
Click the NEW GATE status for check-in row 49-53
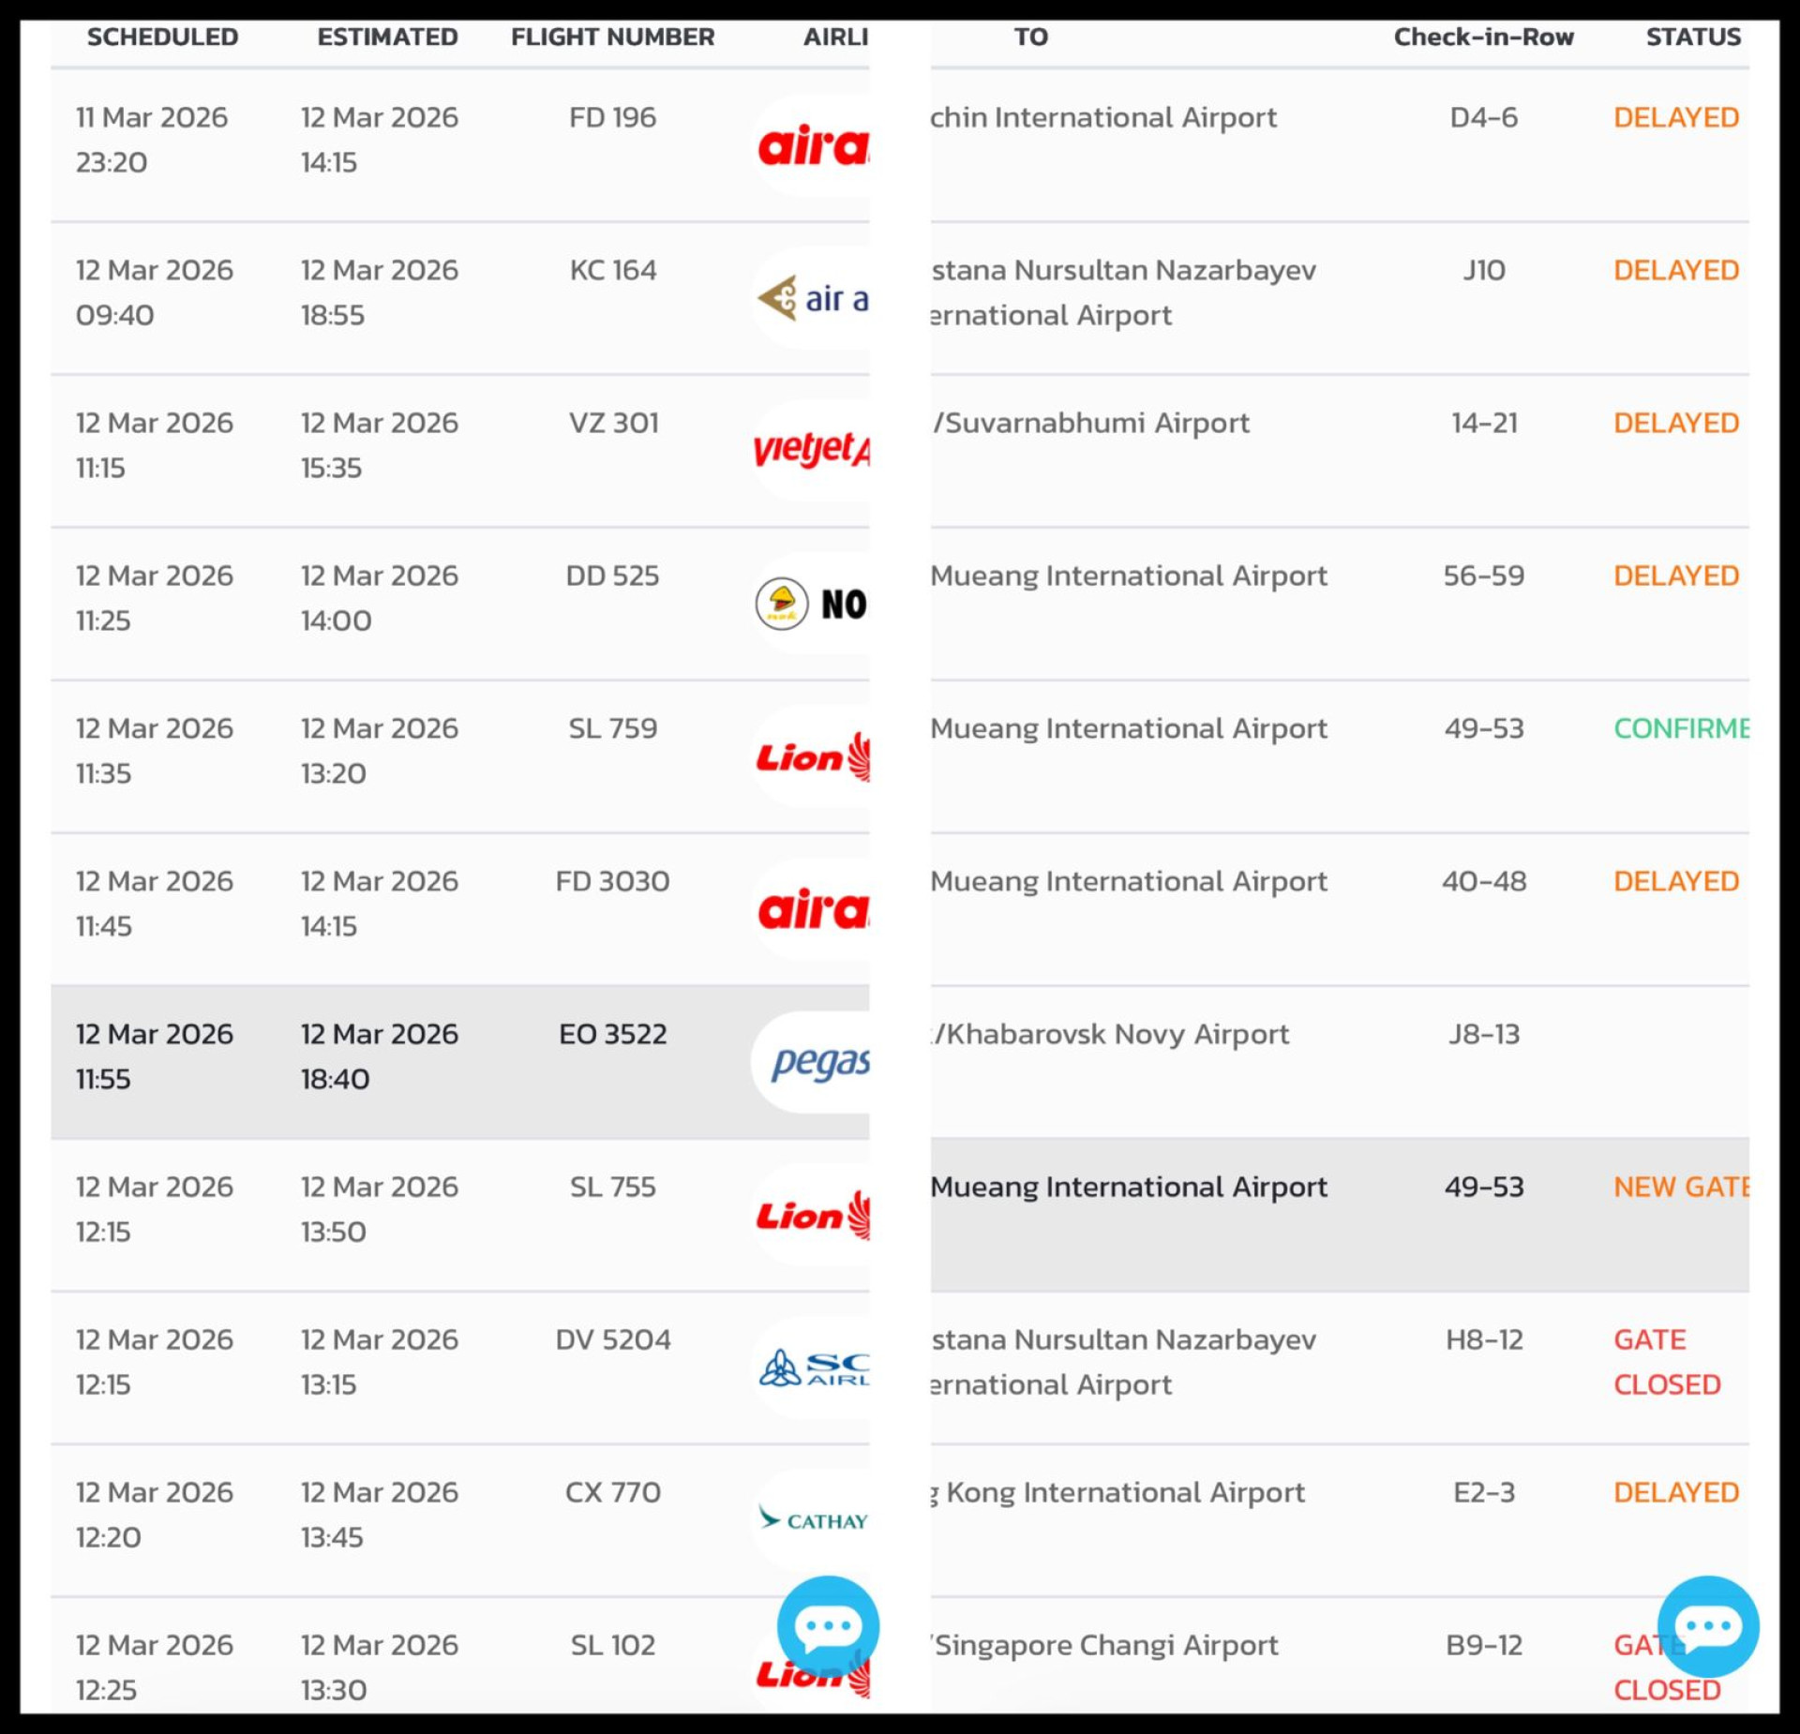(1680, 1187)
